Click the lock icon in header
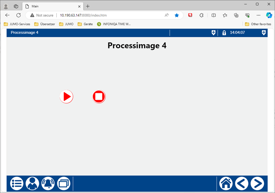Viewport: 275px width, 193px height. [x=224, y=33]
